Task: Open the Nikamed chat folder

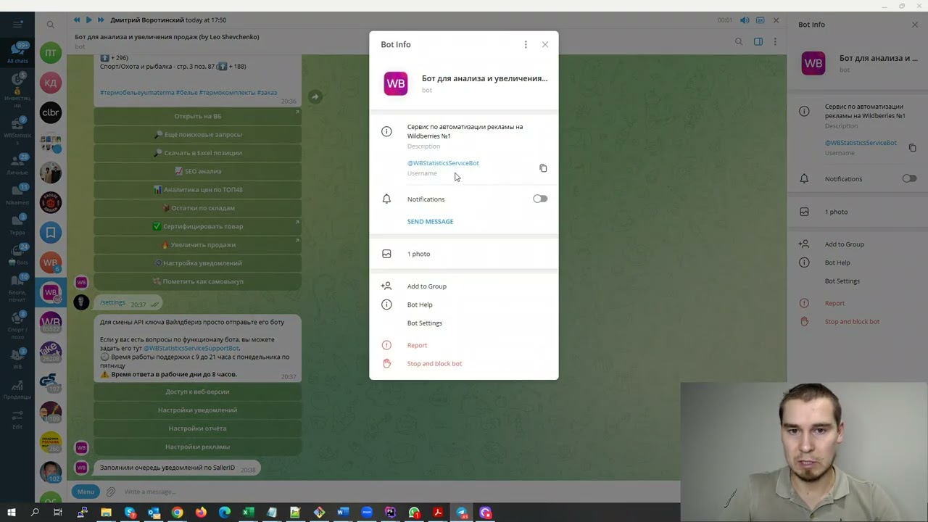Action: tap(17, 195)
